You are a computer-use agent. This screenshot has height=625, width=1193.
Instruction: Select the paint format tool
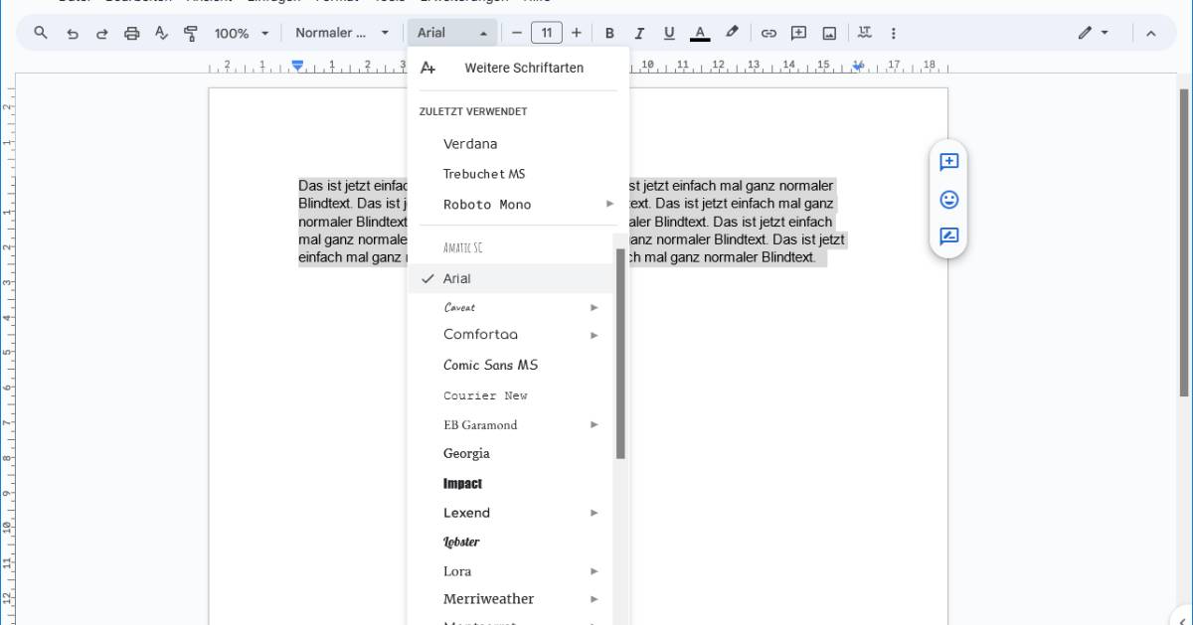[191, 32]
